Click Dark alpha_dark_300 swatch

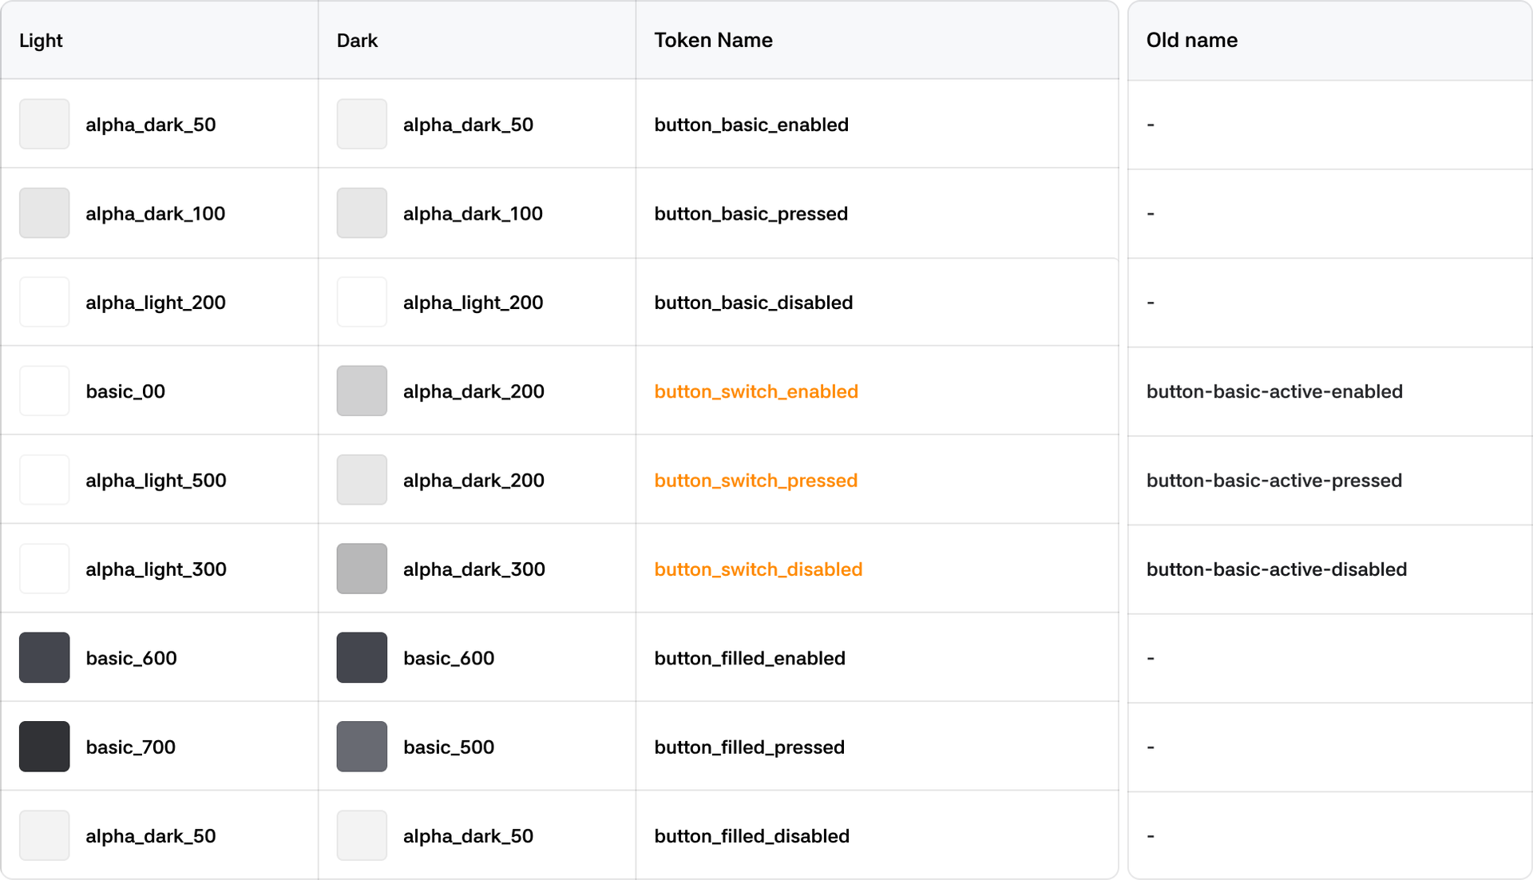[362, 569]
